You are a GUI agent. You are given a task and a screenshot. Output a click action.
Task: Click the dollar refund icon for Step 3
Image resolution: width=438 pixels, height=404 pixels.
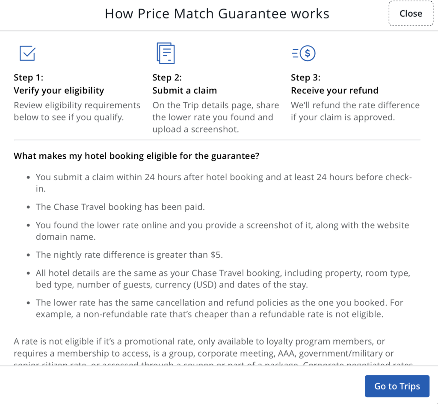pyautogui.click(x=304, y=53)
